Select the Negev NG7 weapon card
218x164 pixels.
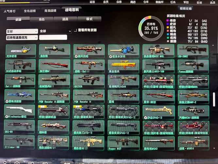coord(124,143)
